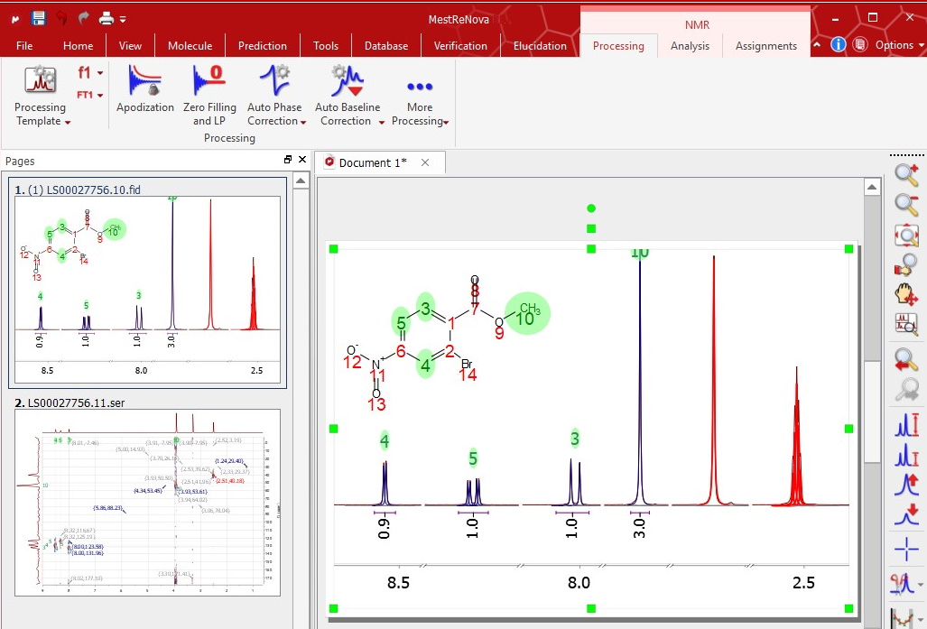Switch to the Analysis ribbon tab

click(690, 46)
